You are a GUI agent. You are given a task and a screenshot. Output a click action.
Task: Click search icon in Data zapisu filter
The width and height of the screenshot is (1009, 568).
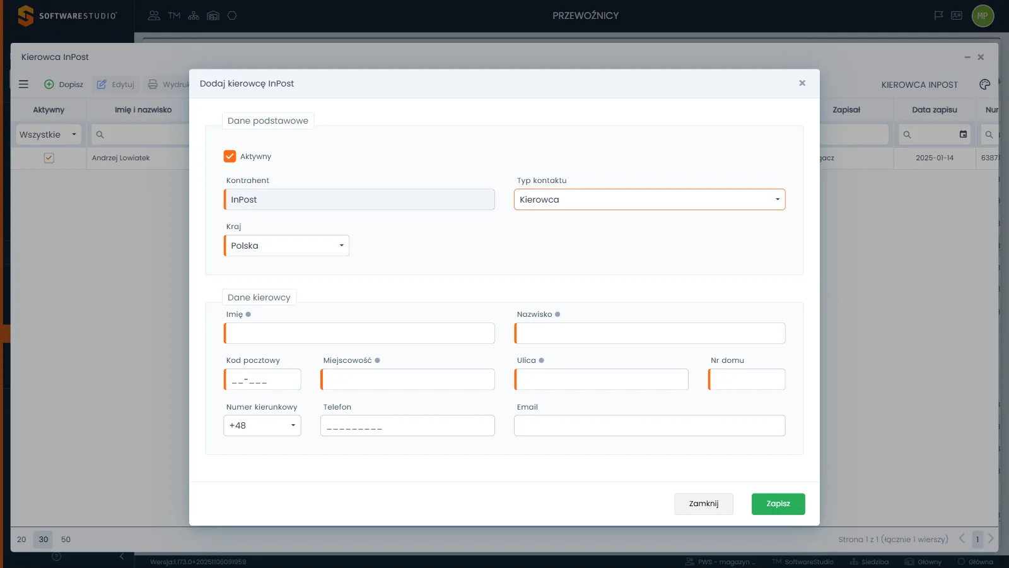coord(907,134)
